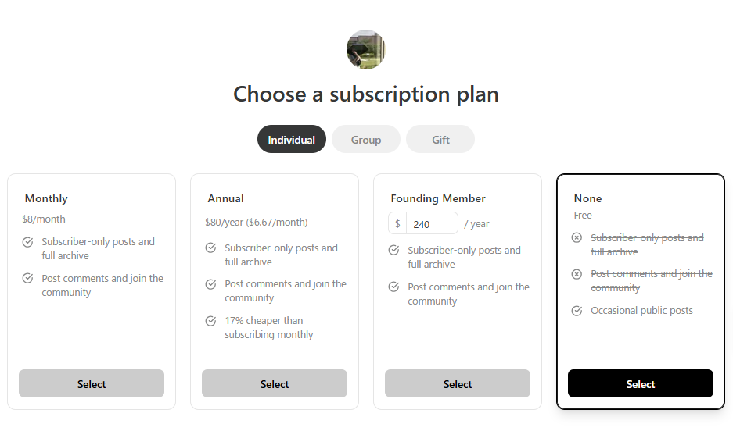Viewport: 733px width, 431px height.
Task: Select the Founding Member plan
Action: coord(458,384)
